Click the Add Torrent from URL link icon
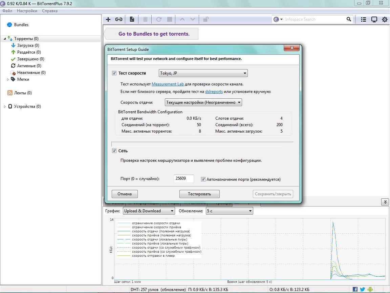The width and height of the screenshot is (390, 293). coord(118,19)
